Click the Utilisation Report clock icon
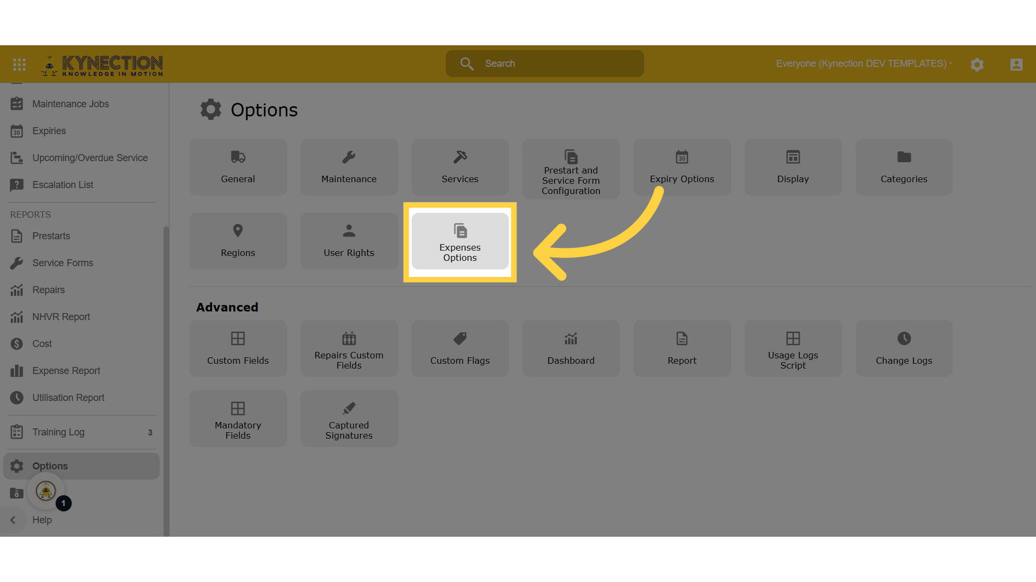1036x582 pixels. tap(17, 398)
